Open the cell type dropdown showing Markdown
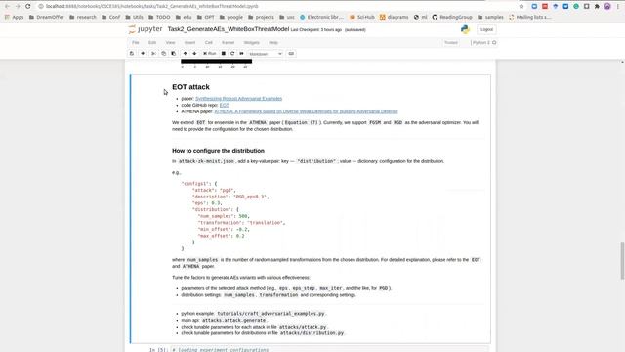Image resolution: width=625 pixels, height=352 pixels. 266,54
